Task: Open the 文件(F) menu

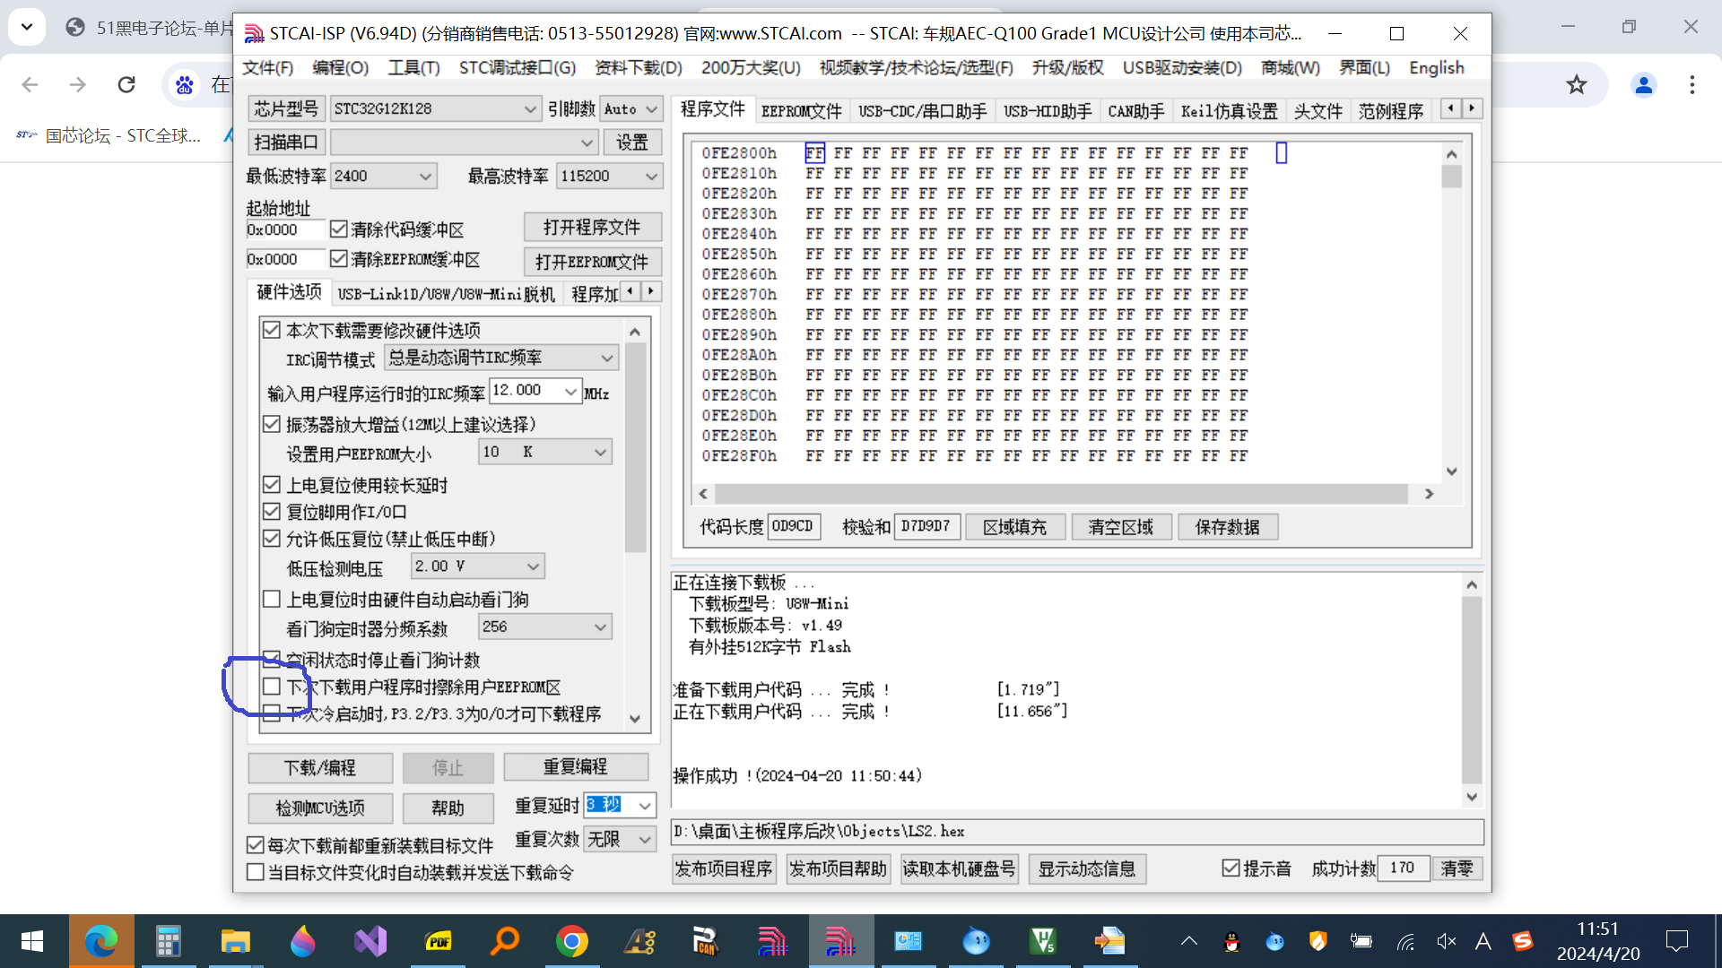Action: pos(268,68)
